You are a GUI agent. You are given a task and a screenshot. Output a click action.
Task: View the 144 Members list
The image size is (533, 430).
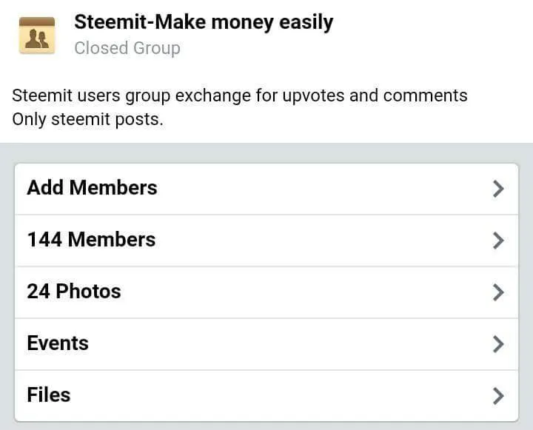coord(266,241)
